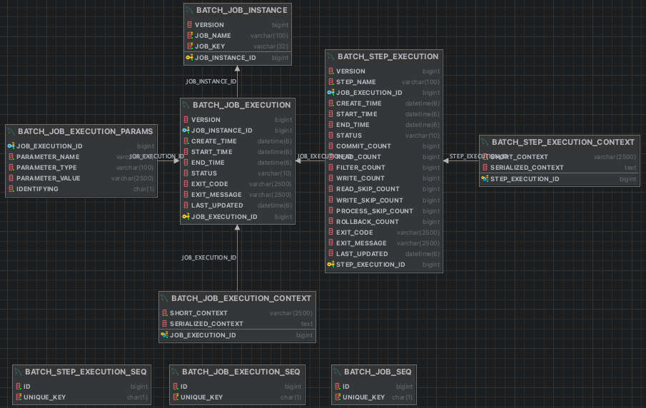The height and width of the screenshot is (408, 646).
Task: Select SERIALIZED_CONTEXT in BATCH_STEP_EXECUTION_CONTEXT
Action: pyautogui.click(x=560, y=168)
